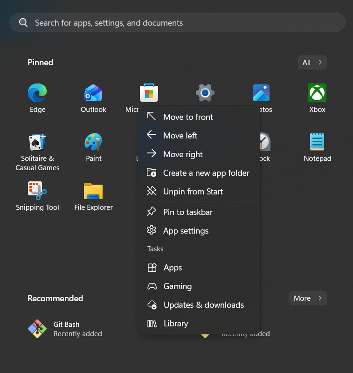This screenshot has height=373, width=353.
Task: Launch the Paint app
Action: click(93, 142)
